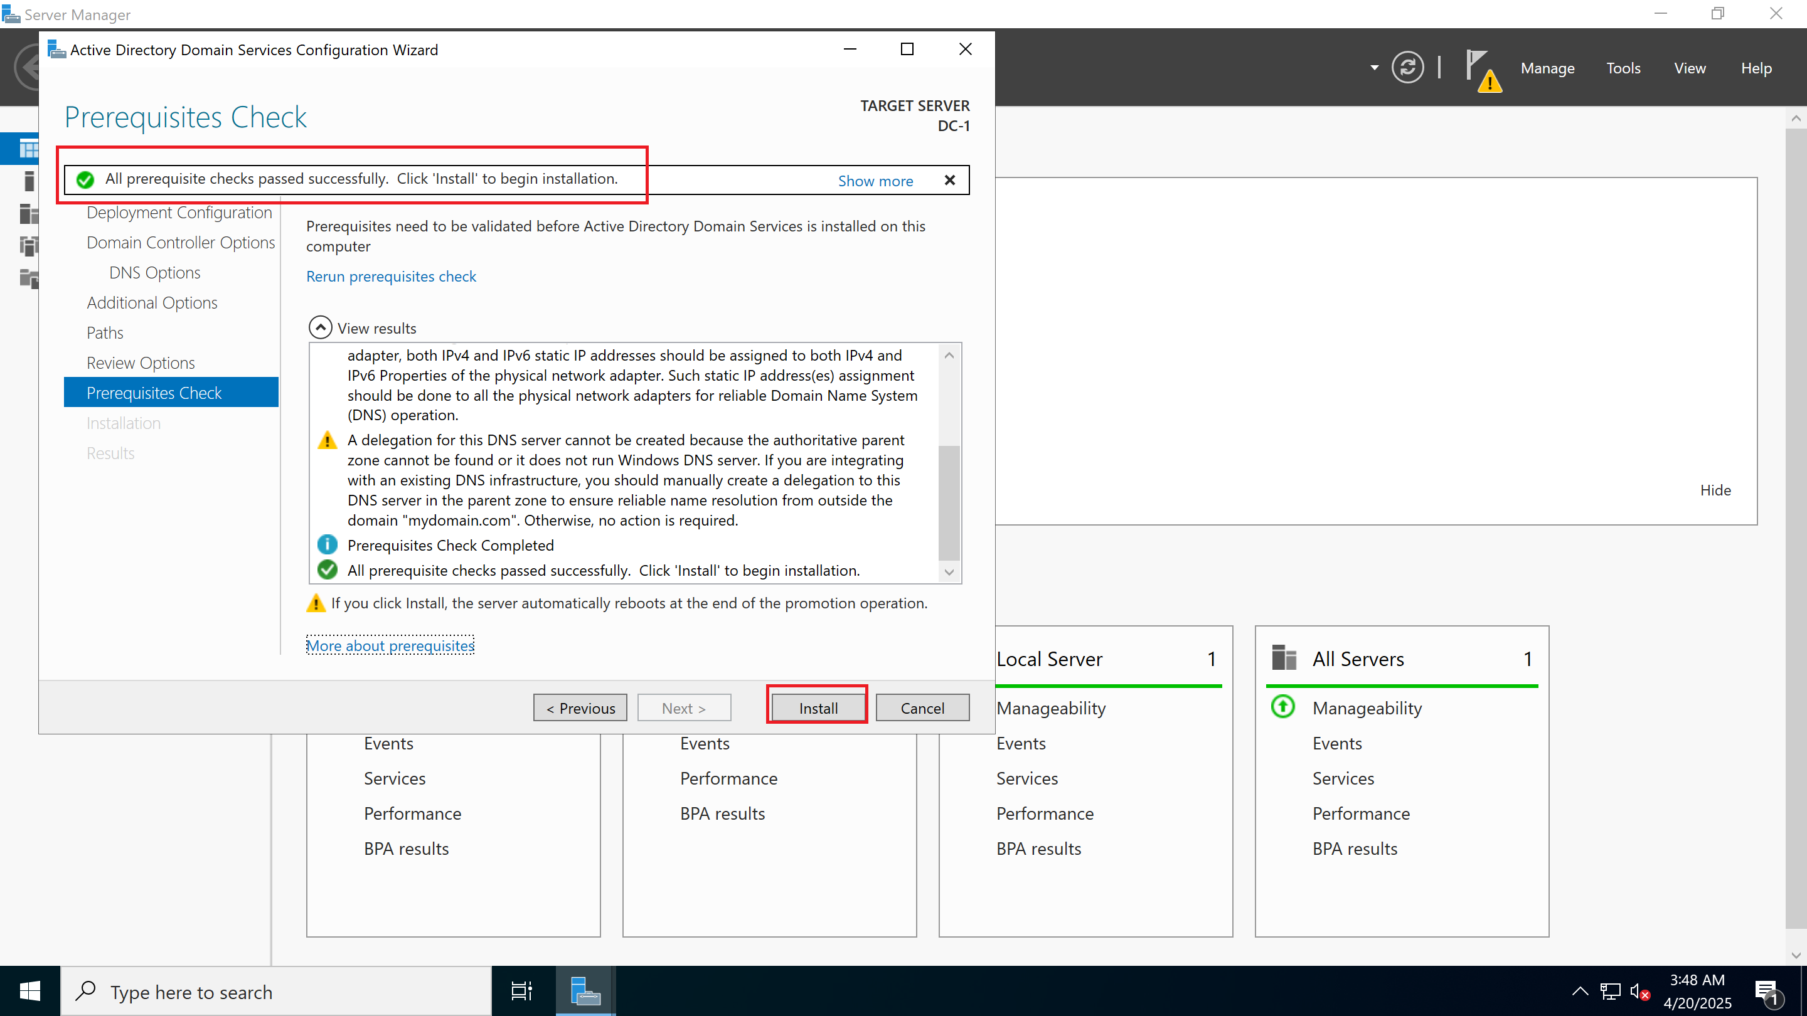The image size is (1807, 1016).
Task: Open the More about prerequisites link
Action: (x=390, y=645)
